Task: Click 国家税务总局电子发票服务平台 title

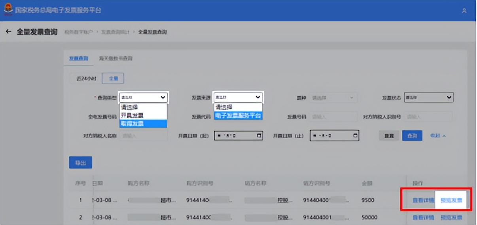Action: pyautogui.click(x=58, y=10)
